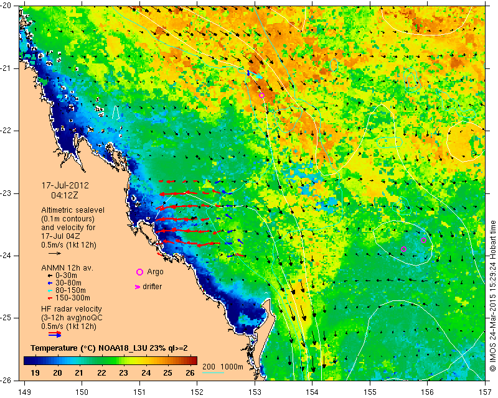
Task: Click the latitude axis label "-23"
Action: (x=6, y=193)
